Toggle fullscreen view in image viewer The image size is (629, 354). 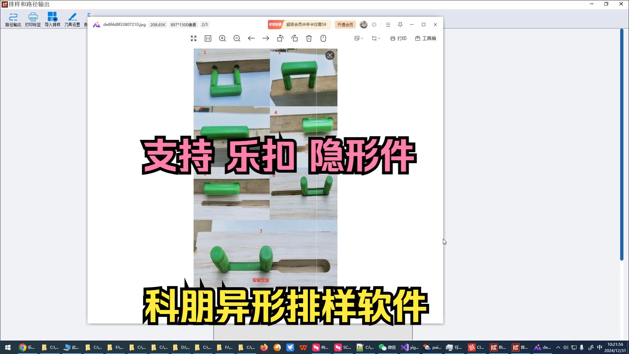(194, 38)
